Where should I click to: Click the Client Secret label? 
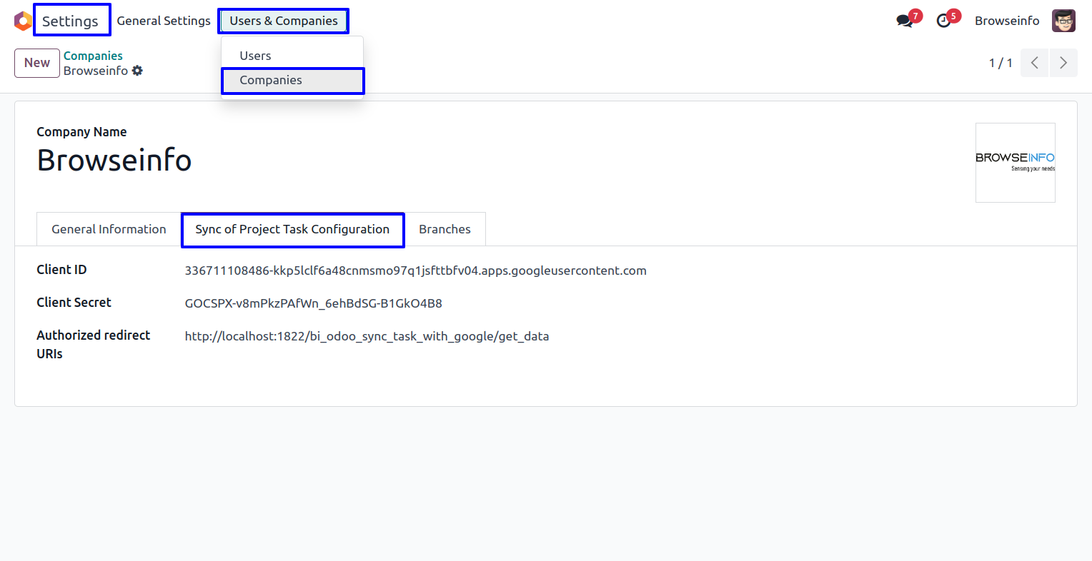pos(74,303)
